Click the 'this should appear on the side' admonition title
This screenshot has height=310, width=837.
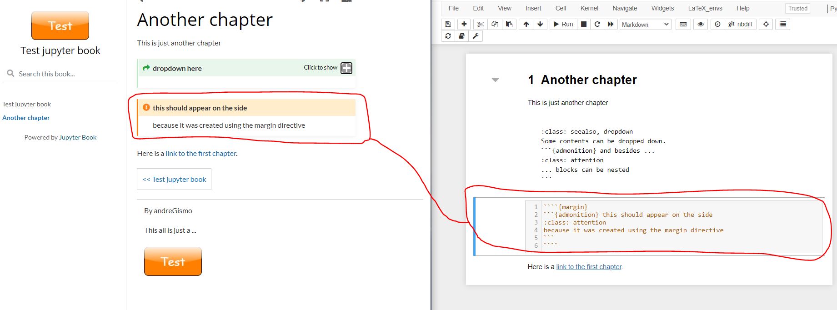pyautogui.click(x=200, y=108)
